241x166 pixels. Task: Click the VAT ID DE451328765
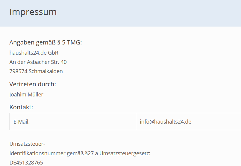(26, 163)
